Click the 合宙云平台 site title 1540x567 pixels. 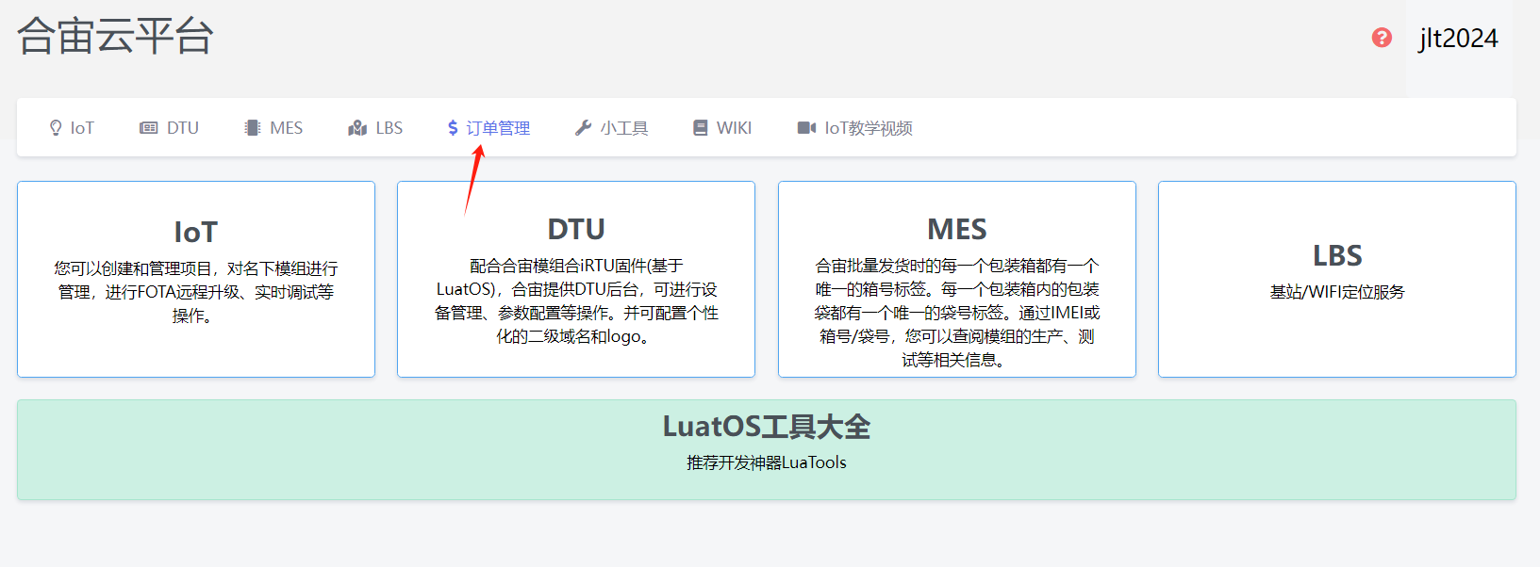(115, 37)
